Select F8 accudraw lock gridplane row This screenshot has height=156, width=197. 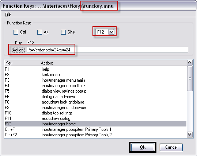coord(95,102)
